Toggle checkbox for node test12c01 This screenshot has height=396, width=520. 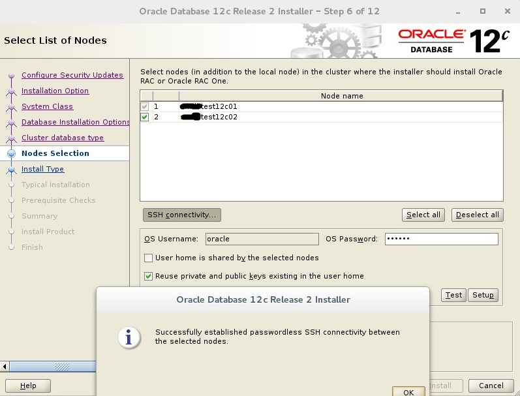click(145, 106)
